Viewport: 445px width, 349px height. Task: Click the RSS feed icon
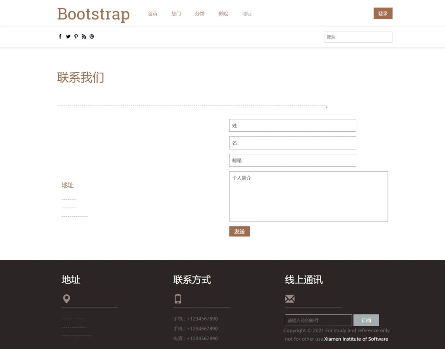coord(84,37)
